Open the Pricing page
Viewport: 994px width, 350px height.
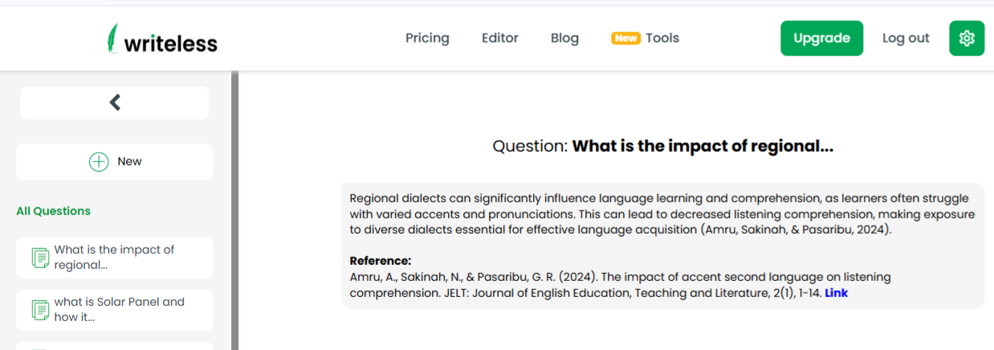pyautogui.click(x=427, y=38)
